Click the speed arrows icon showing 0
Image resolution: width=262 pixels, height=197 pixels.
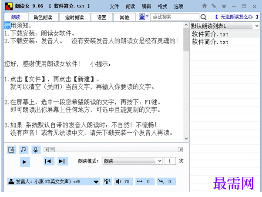pos(145,181)
